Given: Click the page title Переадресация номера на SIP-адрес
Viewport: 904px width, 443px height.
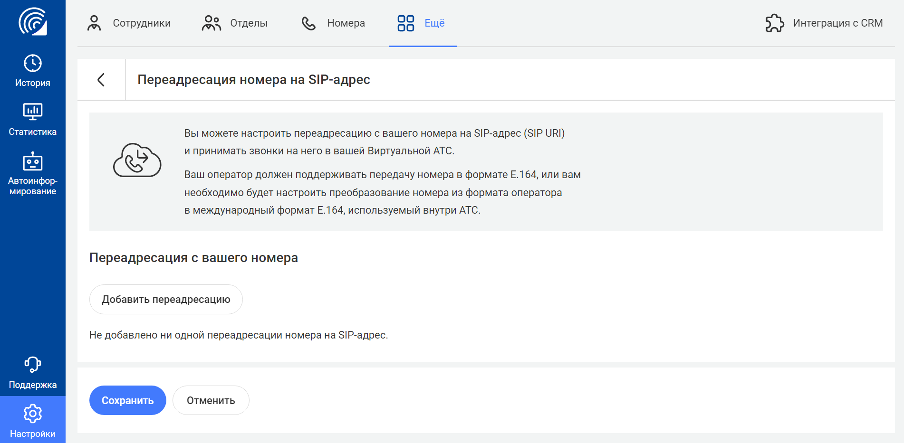Looking at the screenshot, I should [254, 80].
